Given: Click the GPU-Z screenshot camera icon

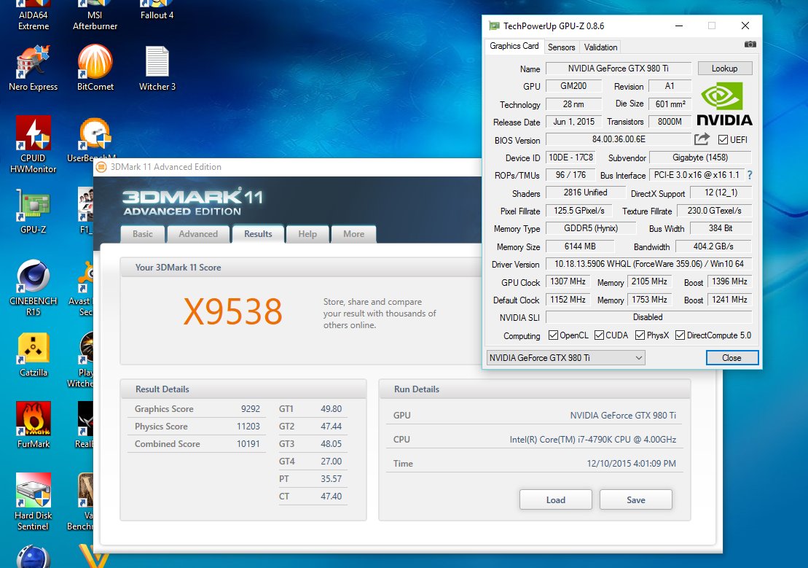Looking at the screenshot, I should (x=750, y=45).
